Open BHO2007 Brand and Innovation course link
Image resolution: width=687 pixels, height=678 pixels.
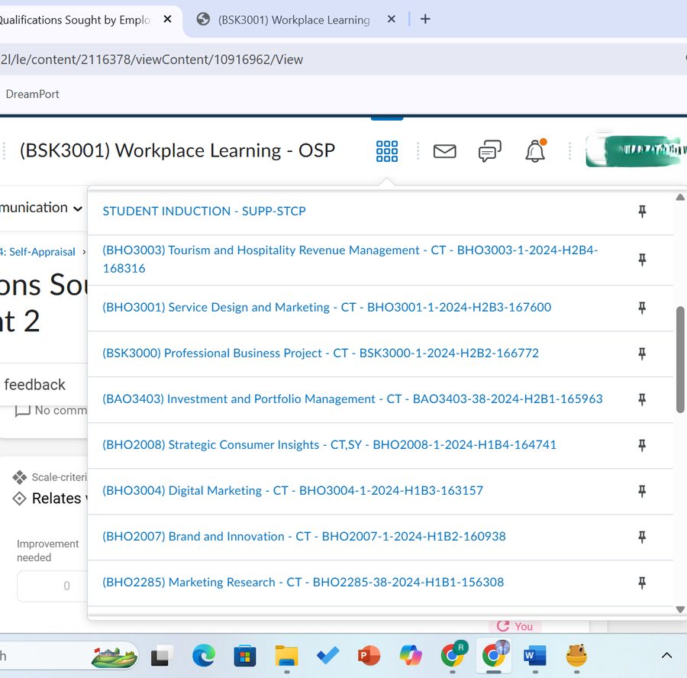point(304,537)
